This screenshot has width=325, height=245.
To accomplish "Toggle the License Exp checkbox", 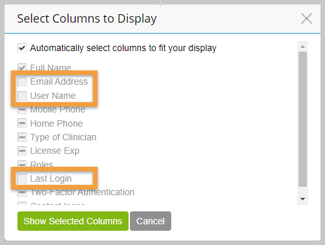I will tap(22, 151).
